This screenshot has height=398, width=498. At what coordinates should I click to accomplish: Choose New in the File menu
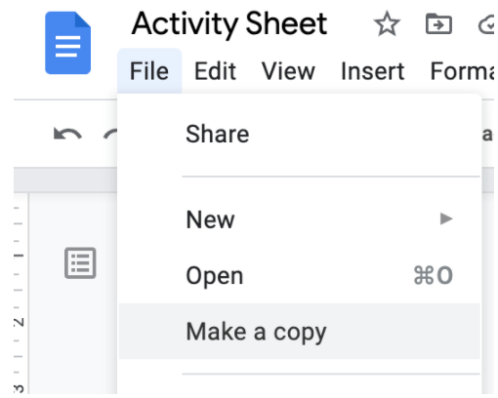click(300, 219)
